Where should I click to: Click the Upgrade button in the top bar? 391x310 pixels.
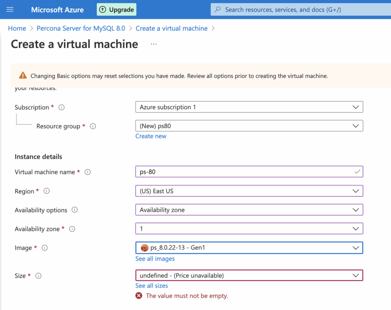click(x=116, y=9)
